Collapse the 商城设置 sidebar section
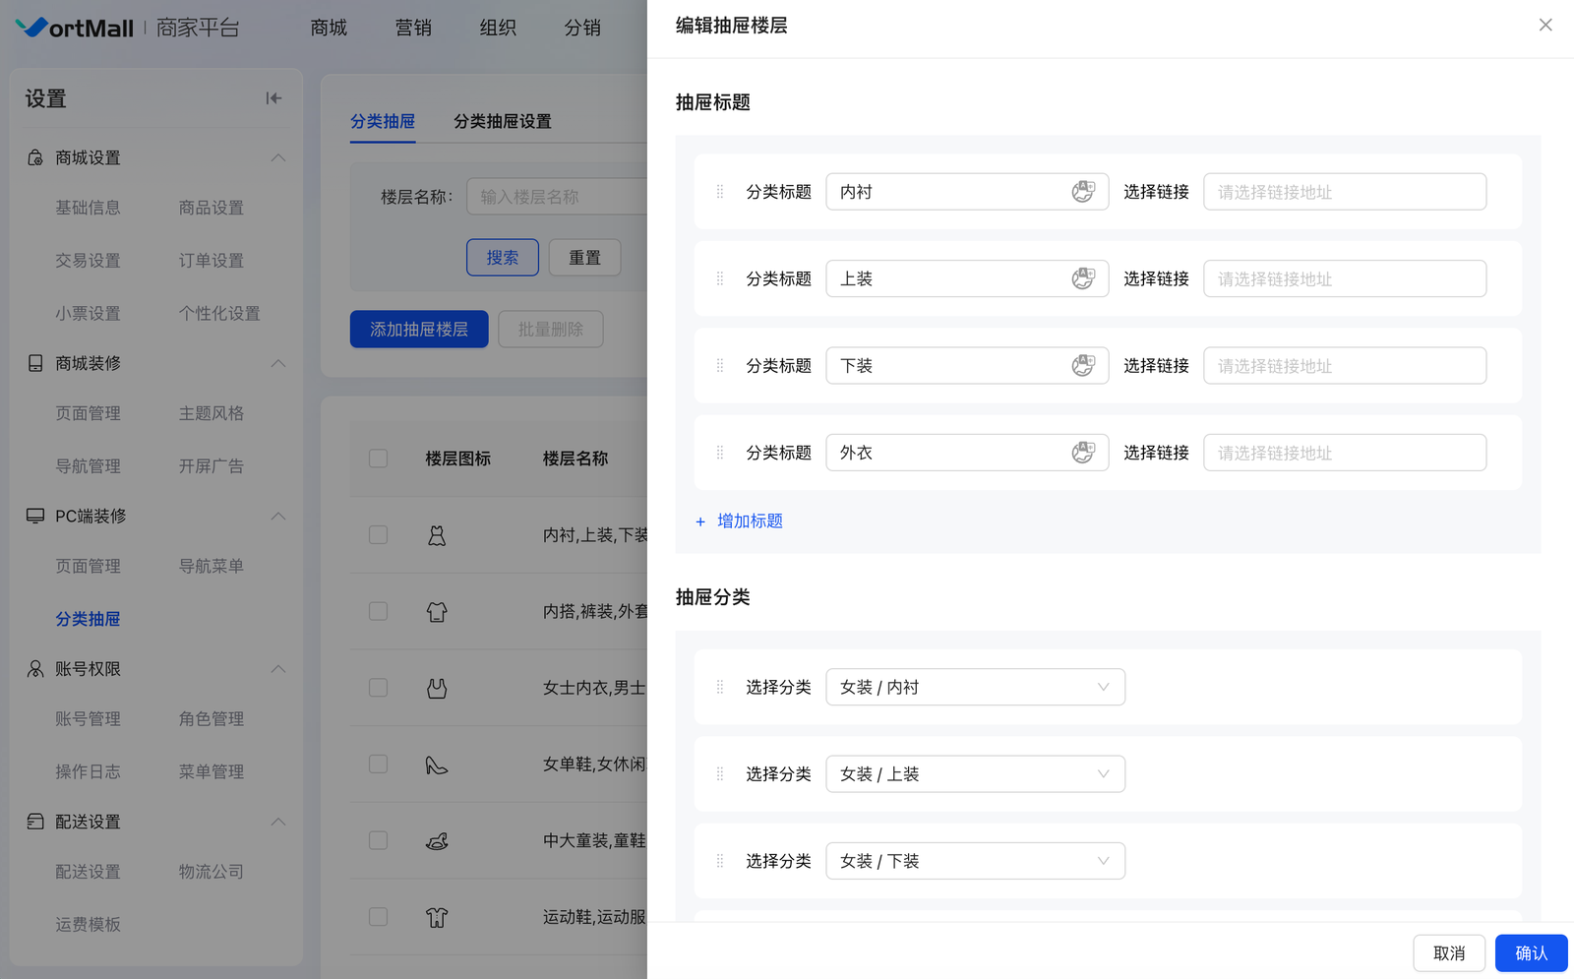Screen dimensions: 1574x979 [278, 158]
